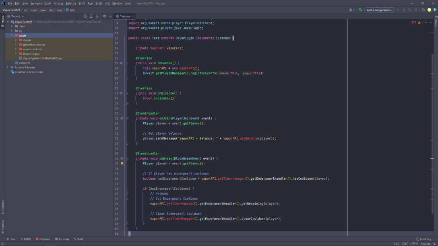Hide the Project panel with minus icon

pyautogui.click(x=110, y=16)
